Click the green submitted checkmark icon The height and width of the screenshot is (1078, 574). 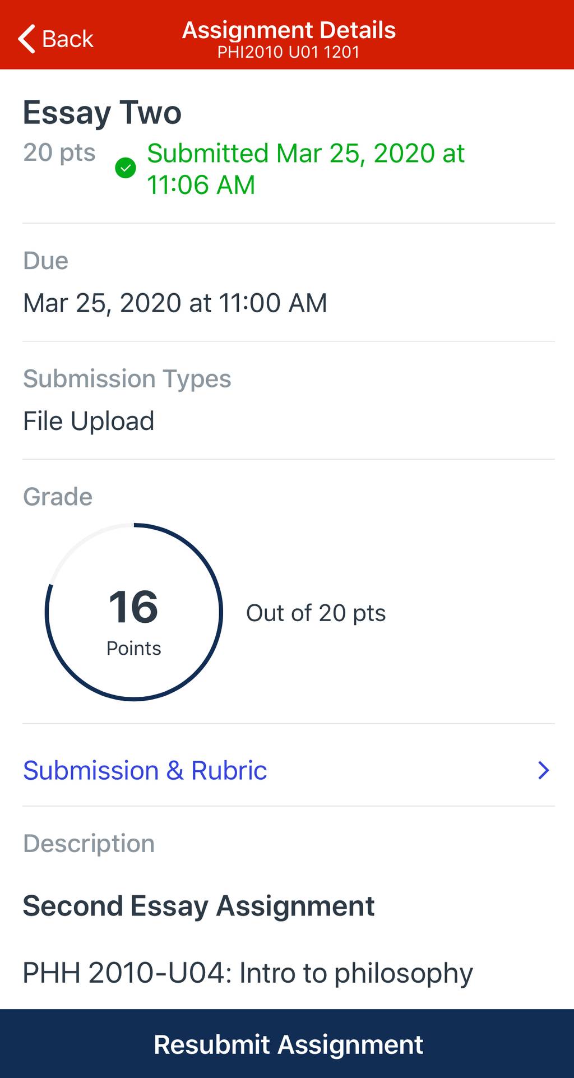(126, 168)
